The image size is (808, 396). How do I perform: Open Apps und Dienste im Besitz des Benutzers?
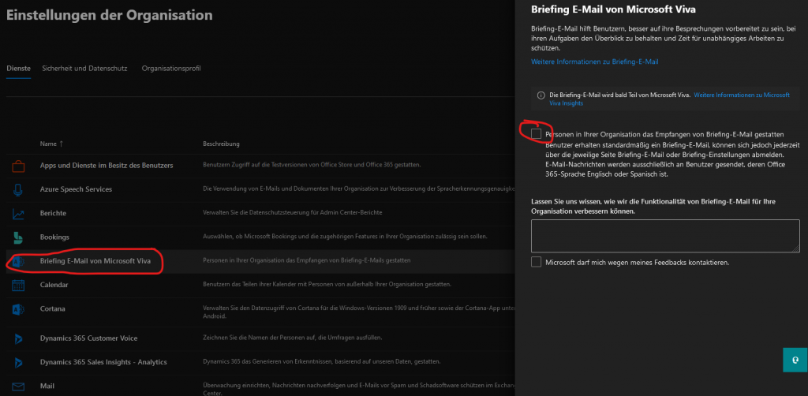[x=107, y=166]
